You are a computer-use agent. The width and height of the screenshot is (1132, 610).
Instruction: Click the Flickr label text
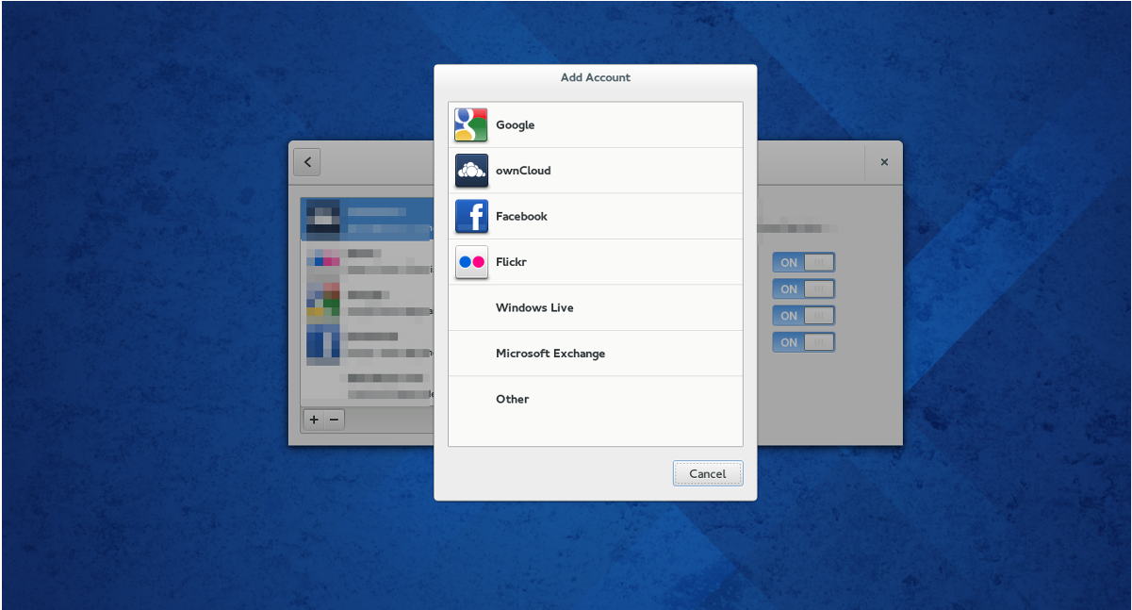pyautogui.click(x=511, y=262)
